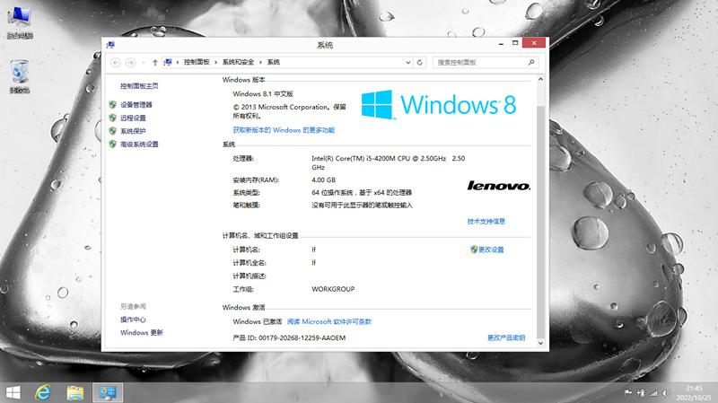Open 设备管理器 in the sidebar
This screenshot has height=403, width=718.
point(136,105)
